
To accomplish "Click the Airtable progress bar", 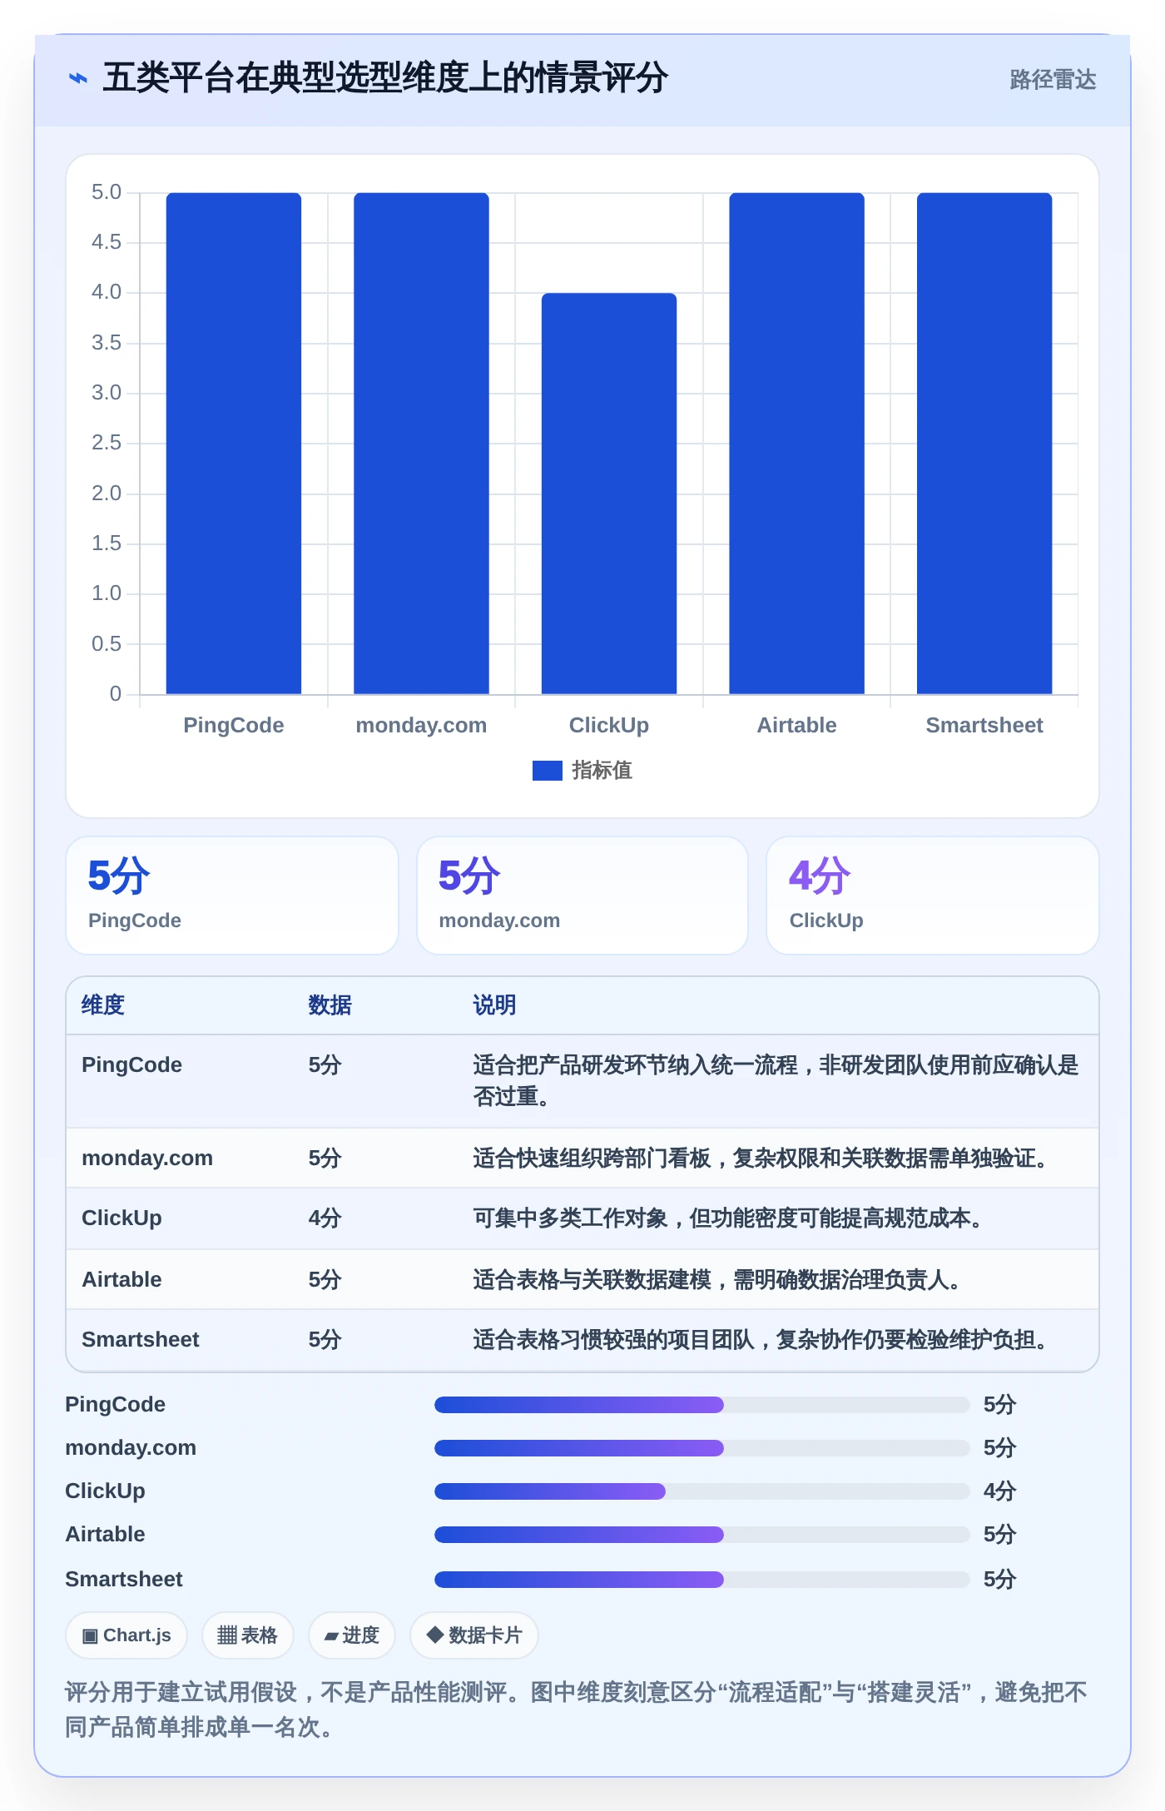I will 702,1535.
